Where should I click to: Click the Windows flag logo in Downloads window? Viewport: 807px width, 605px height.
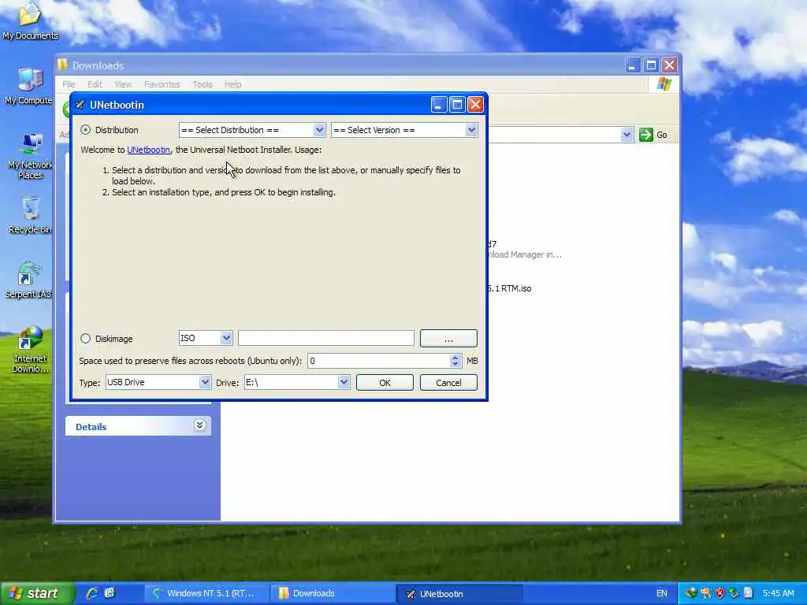pos(664,84)
